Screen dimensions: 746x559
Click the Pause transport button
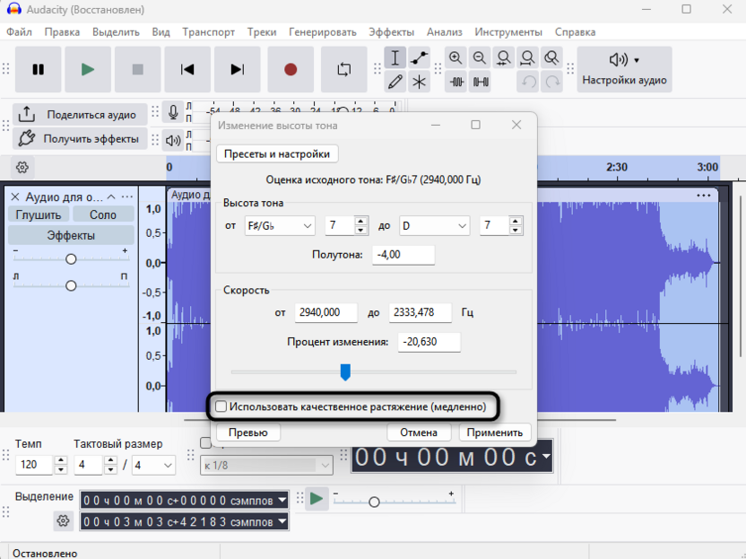click(38, 69)
